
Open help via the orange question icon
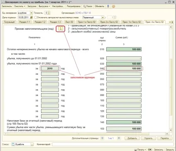tap(113, 6)
